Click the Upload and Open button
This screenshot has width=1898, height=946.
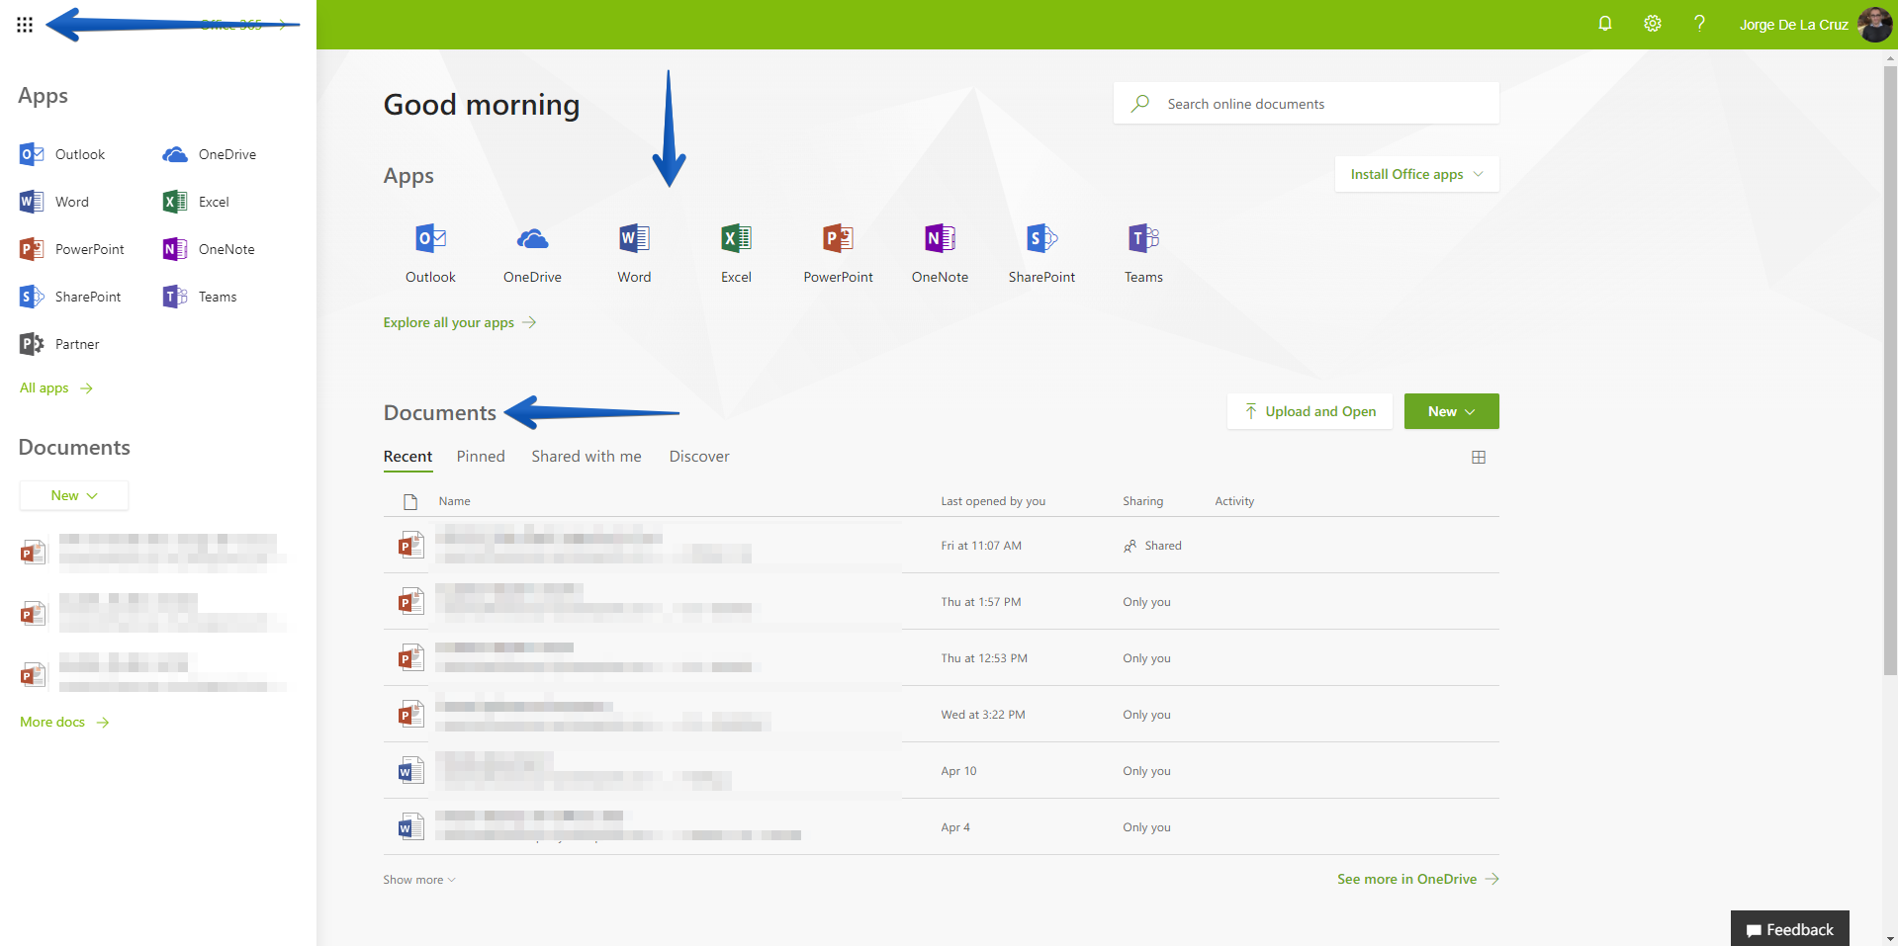click(x=1310, y=411)
